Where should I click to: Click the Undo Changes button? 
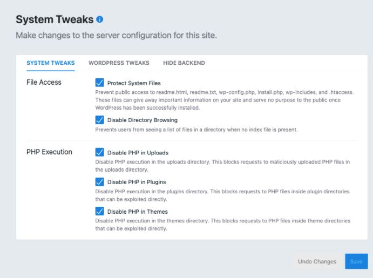[317, 261]
